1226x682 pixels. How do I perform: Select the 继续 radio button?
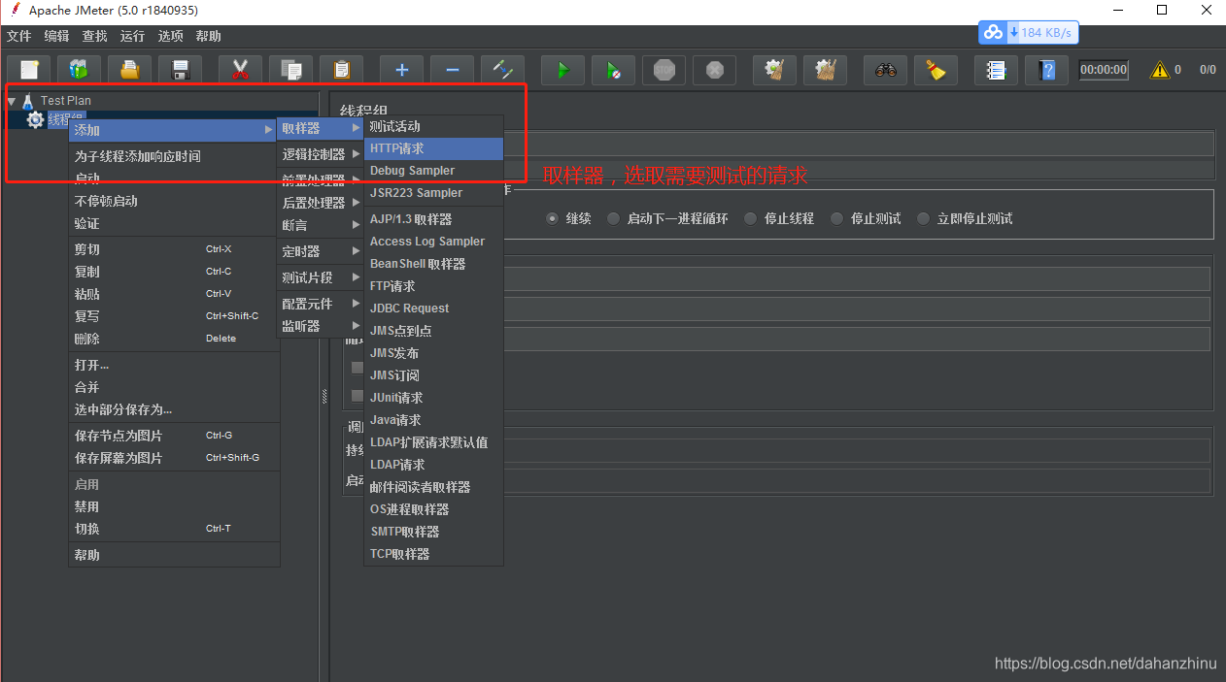552,218
